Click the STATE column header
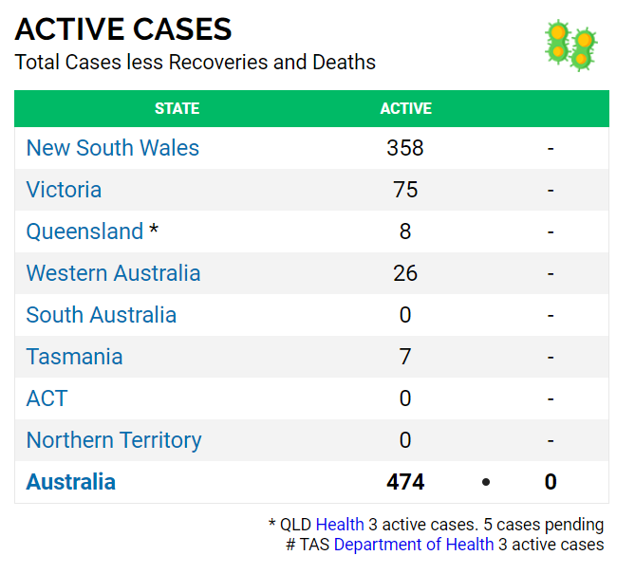Screen dimensions: 635x574 (177, 108)
